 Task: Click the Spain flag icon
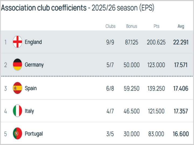(18, 88)
